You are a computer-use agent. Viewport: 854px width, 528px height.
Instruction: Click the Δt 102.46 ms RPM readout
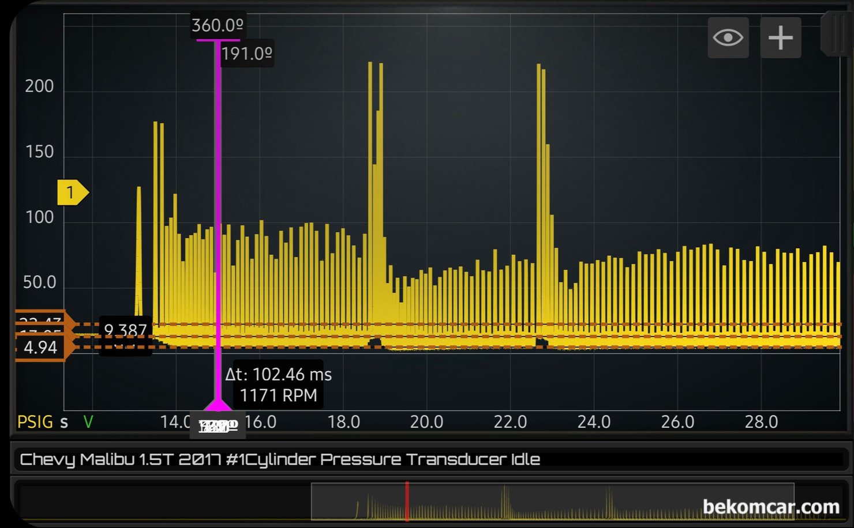[x=278, y=384]
